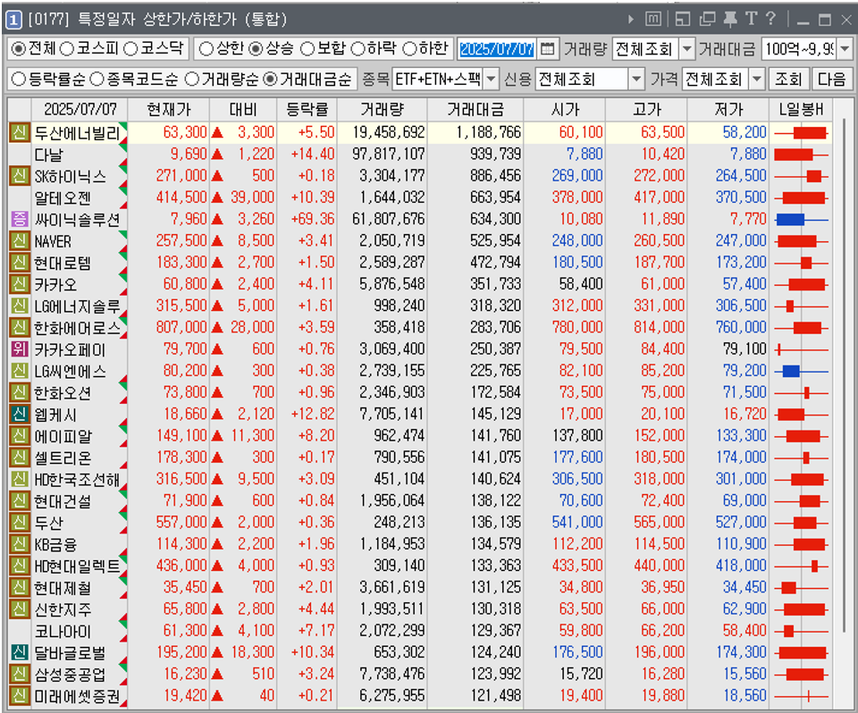858x713 pixels.
Task: Select the 코스피 radio button
Action: (x=66, y=49)
